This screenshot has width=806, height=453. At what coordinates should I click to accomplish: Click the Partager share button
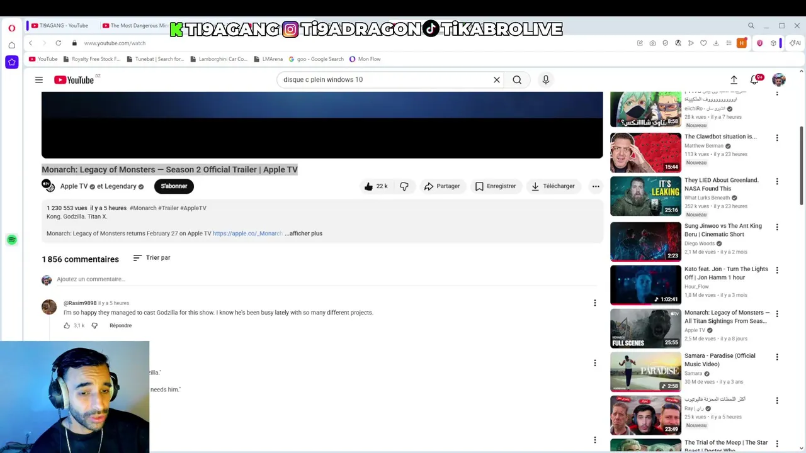click(x=442, y=186)
